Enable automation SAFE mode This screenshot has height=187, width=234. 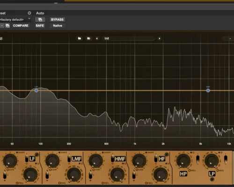(x=40, y=26)
